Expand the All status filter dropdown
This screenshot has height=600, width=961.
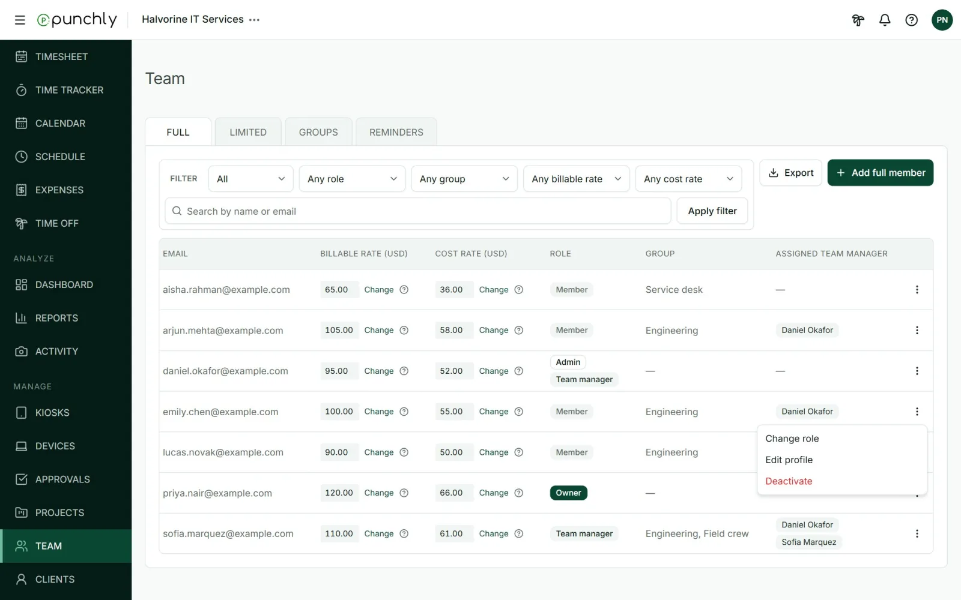[x=250, y=179]
